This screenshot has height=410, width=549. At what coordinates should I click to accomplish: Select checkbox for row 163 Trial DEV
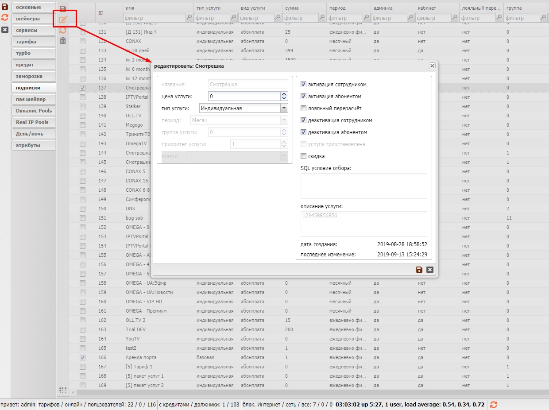[x=82, y=329]
